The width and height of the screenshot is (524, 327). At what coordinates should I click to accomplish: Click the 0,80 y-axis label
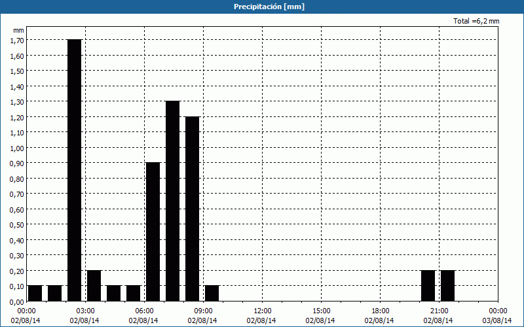point(17,179)
